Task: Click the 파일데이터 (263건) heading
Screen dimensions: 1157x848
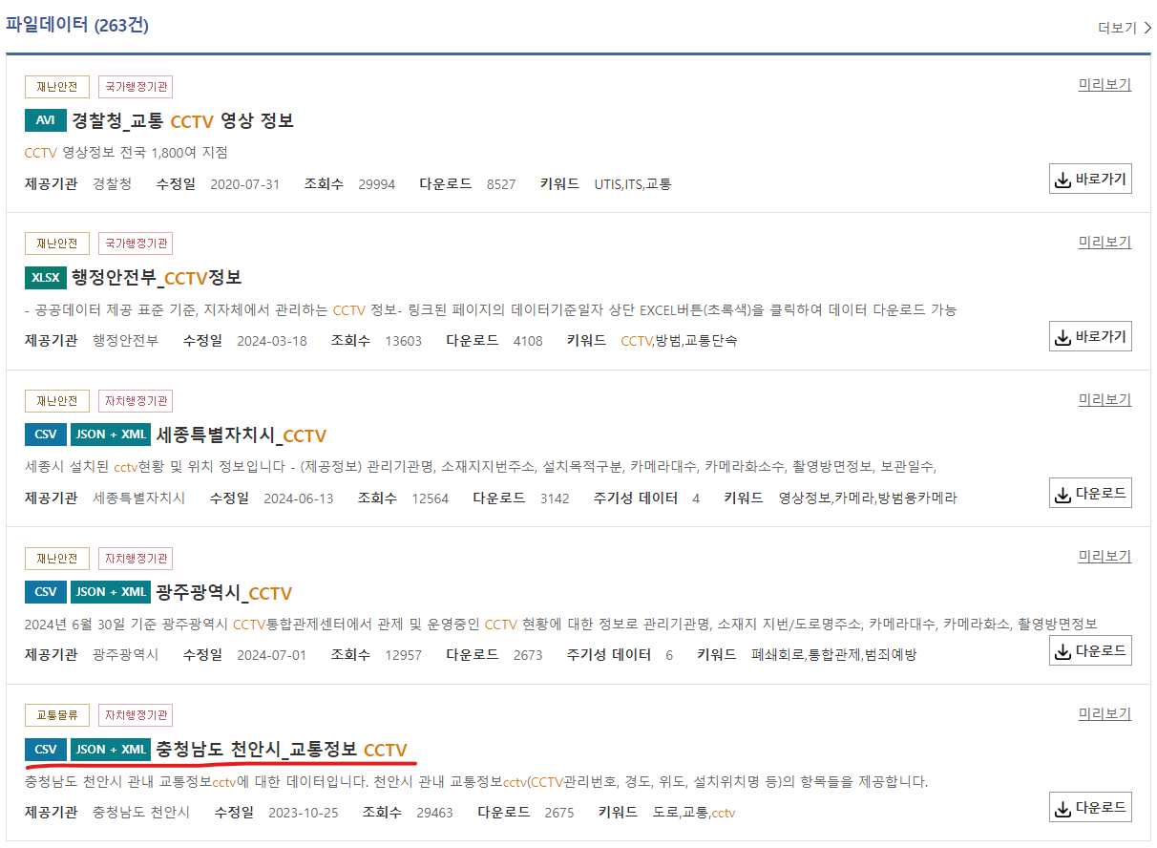Action: tap(77, 25)
